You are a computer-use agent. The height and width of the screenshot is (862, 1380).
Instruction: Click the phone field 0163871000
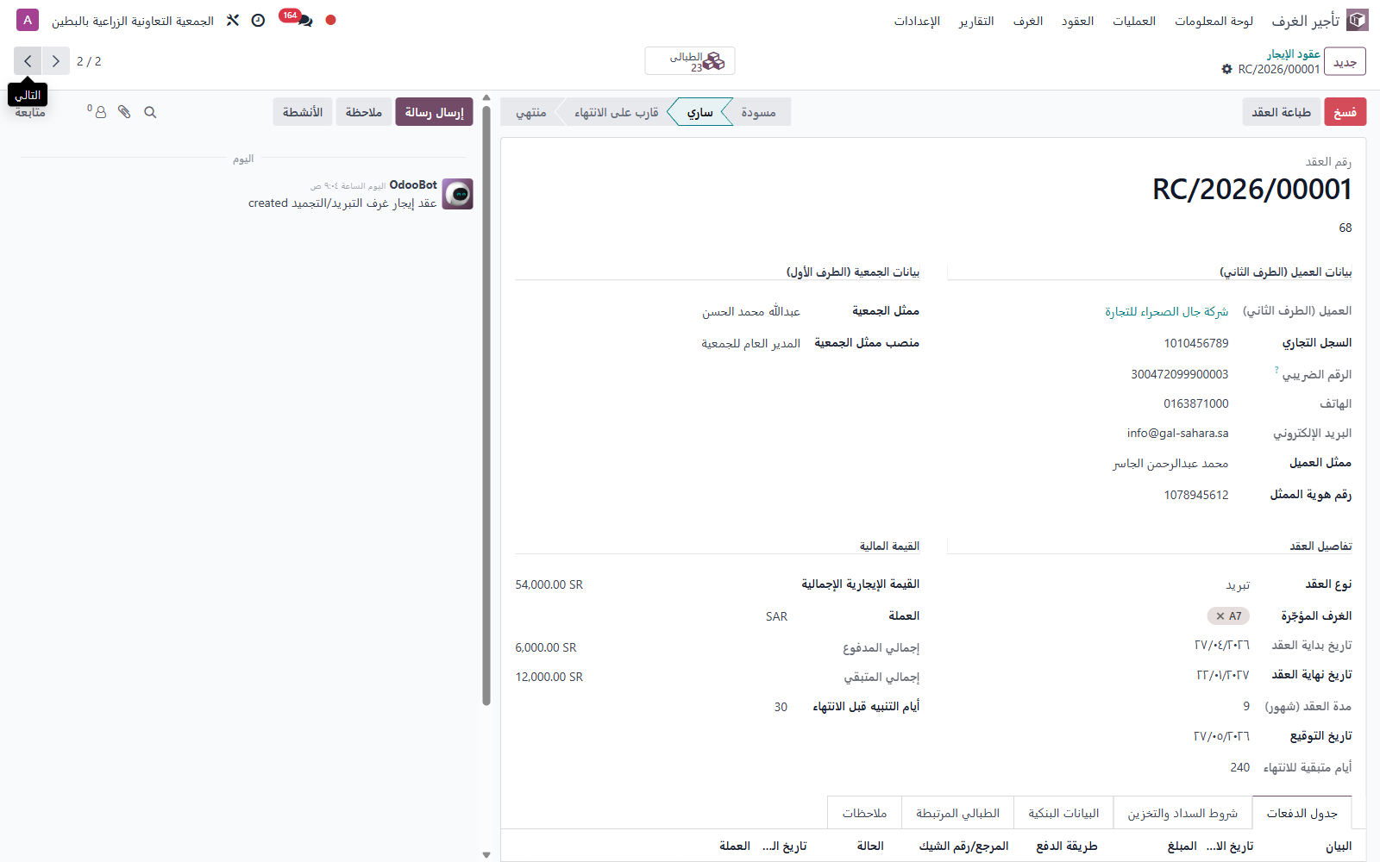1195,403
